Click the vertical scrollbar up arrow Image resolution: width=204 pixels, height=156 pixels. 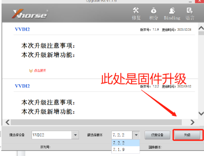tap(201, 28)
